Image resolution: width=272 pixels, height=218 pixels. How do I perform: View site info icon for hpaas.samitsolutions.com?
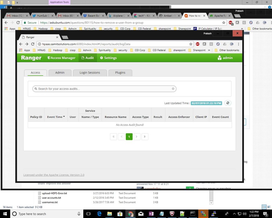pos(39,44)
